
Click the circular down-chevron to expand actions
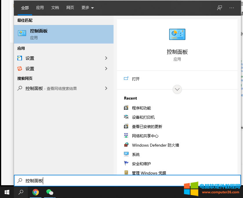click(x=177, y=89)
